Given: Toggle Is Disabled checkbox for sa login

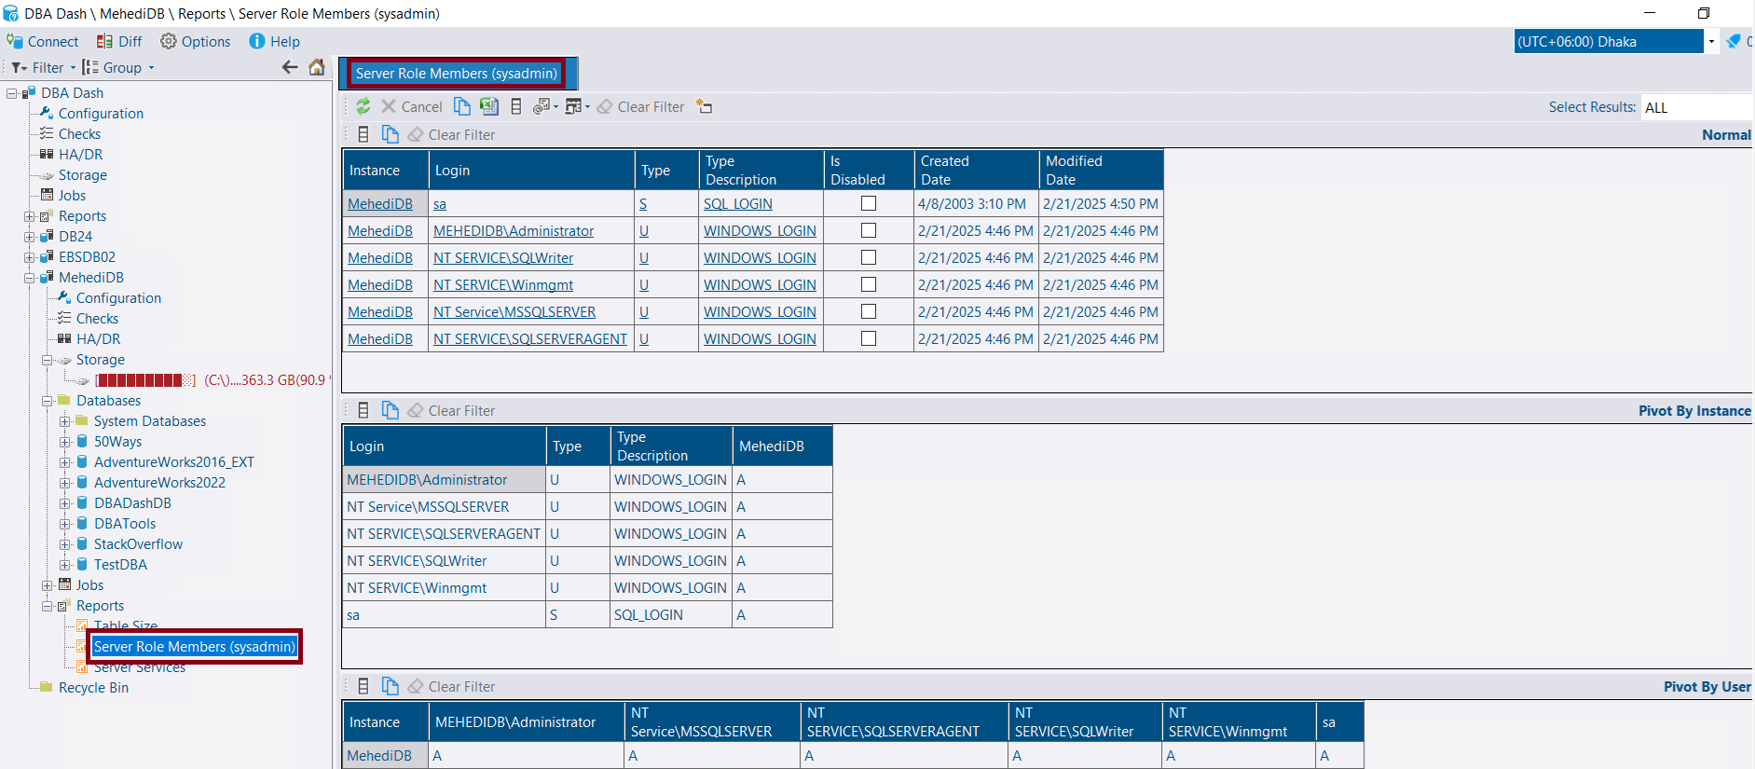Looking at the screenshot, I should point(869,203).
